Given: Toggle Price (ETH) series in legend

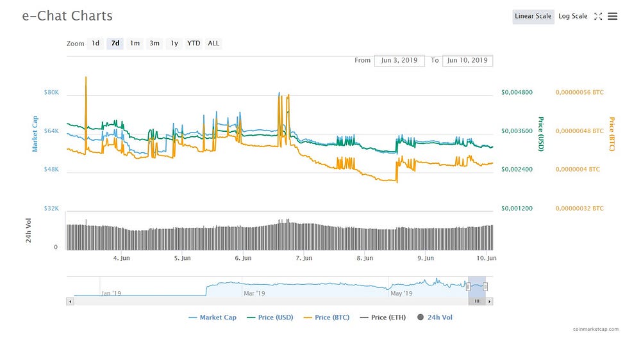Looking at the screenshot, I should (x=383, y=317).
